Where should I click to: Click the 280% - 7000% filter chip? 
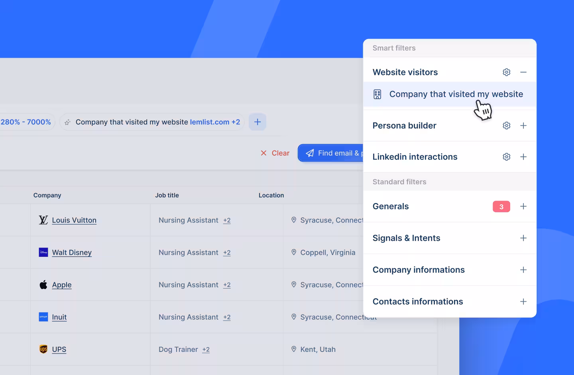click(x=26, y=122)
